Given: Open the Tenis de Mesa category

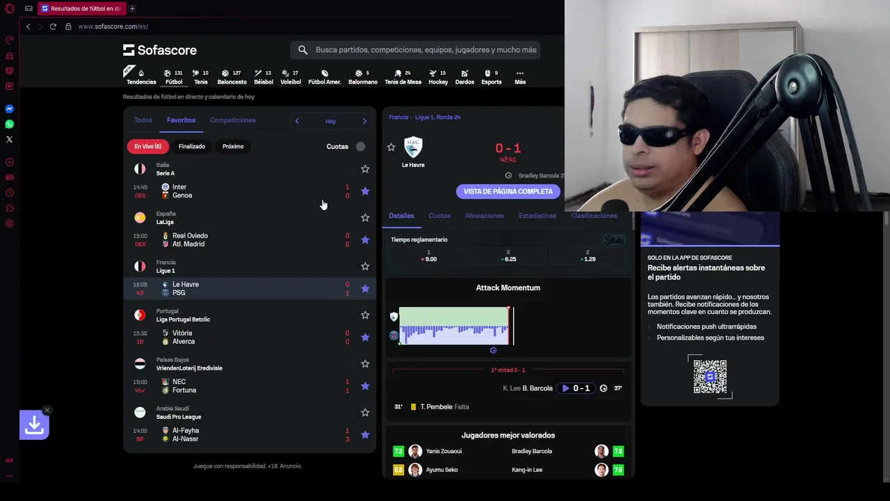Looking at the screenshot, I should tap(403, 77).
